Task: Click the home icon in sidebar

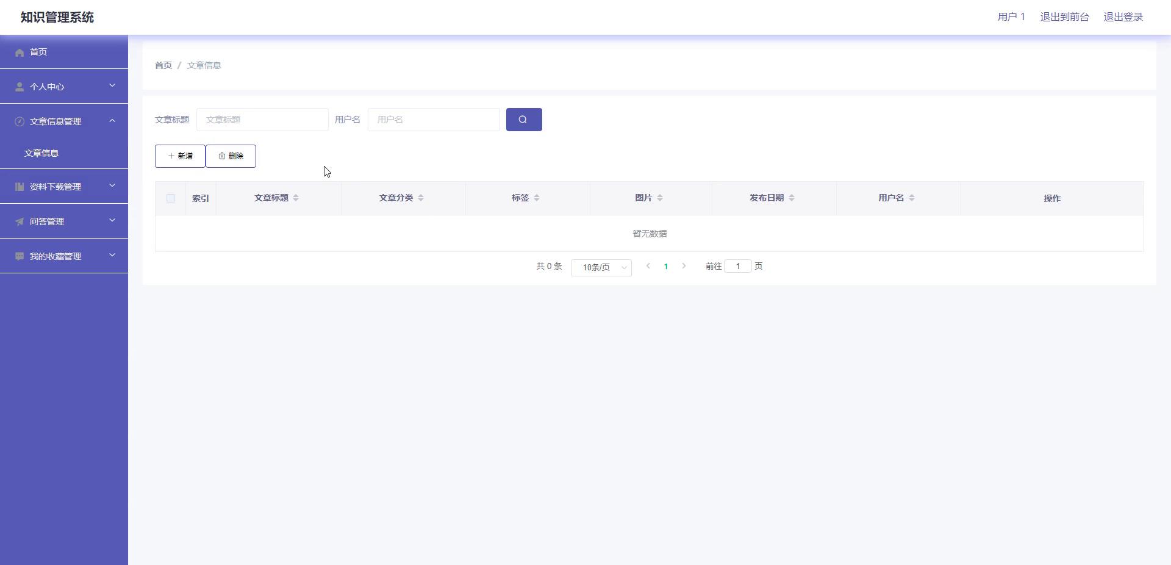Action: (x=20, y=52)
